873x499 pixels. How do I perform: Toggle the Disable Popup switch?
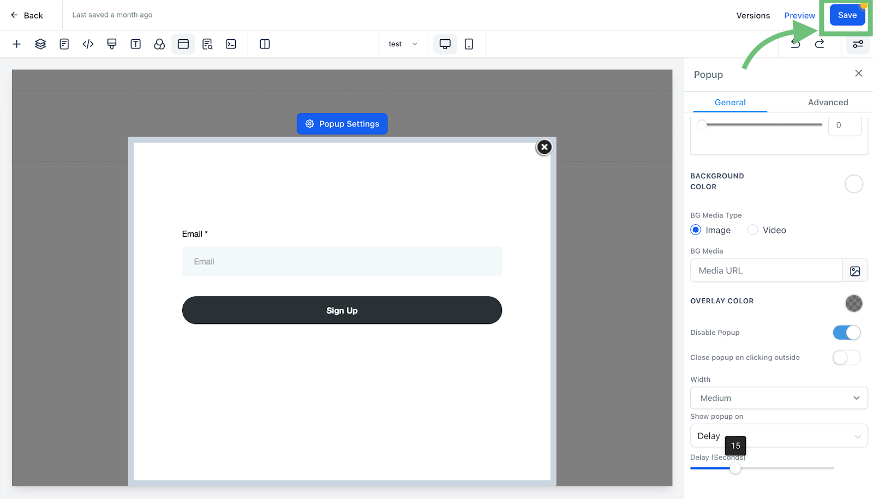[847, 333]
